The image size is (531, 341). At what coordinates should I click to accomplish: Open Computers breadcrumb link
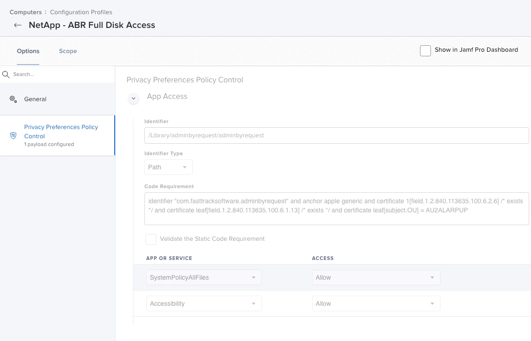pos(26,12)
